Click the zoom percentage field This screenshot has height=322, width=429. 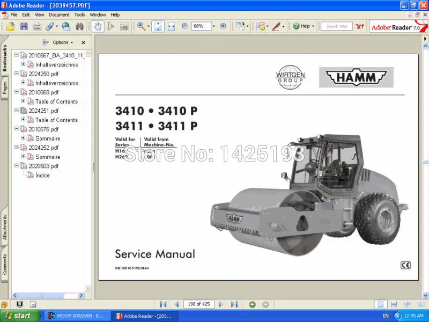tap(202, 26)
